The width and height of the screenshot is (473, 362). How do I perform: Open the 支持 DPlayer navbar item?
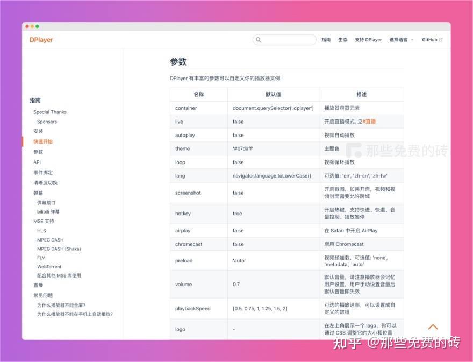click(368, 40)
